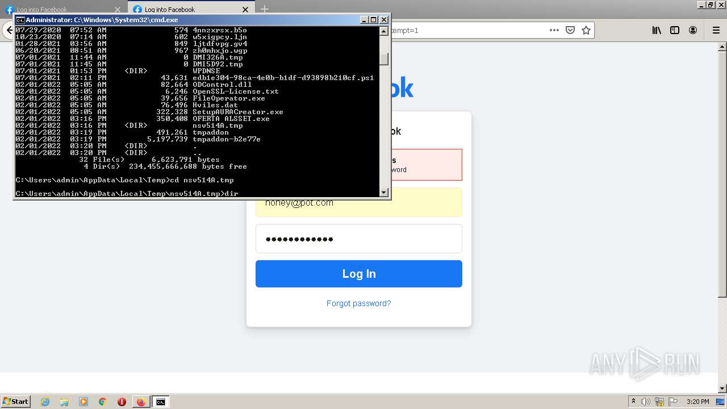Click browser page scrollbar down arrow
Viewport: 727px width, 409px height.
[722, 389]
